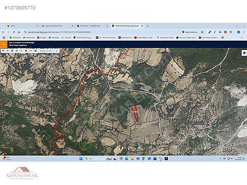Image resolution: width=247 pixels, height=185 pixels.
Task: Open the orange hamburger side menu
Action: pyautogui.click(x=4, y=44)
